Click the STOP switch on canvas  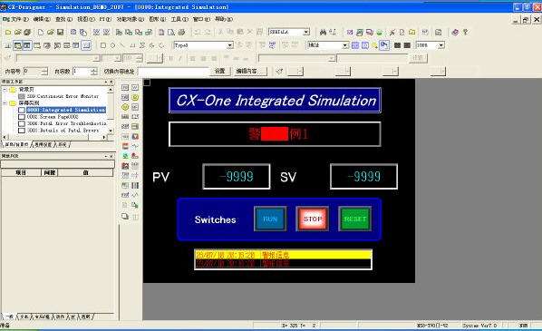(x=313, y=219)
